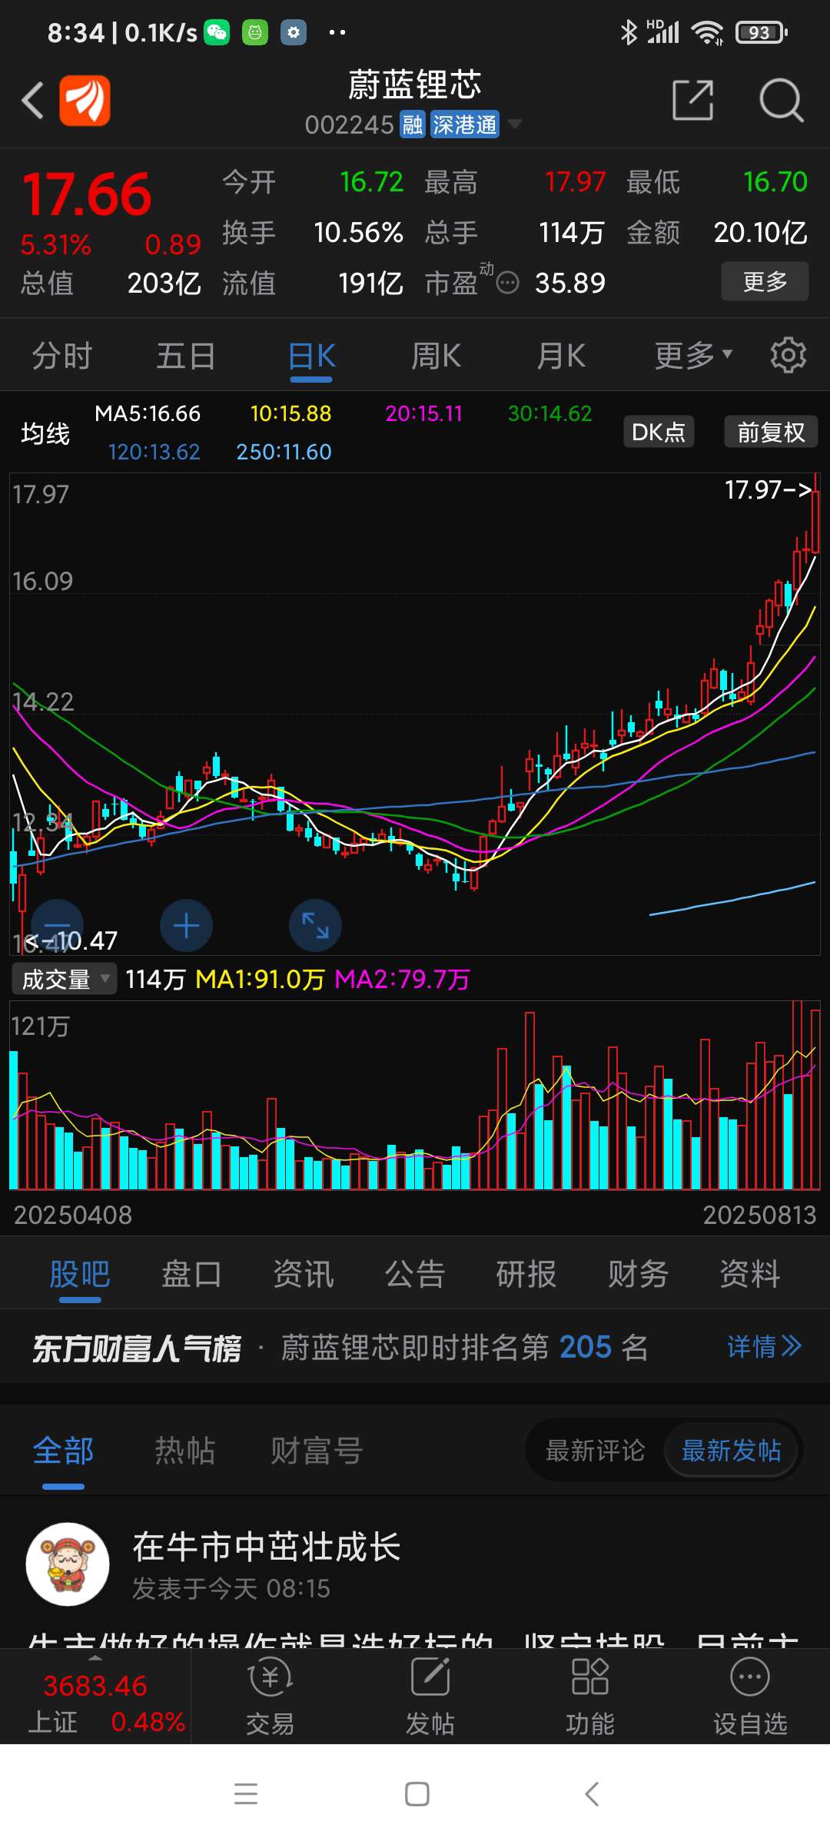Viewport: 830px width, 1844px height.
Task: Tap Android recent apps menu icon
Action: tap(246, 1794)
